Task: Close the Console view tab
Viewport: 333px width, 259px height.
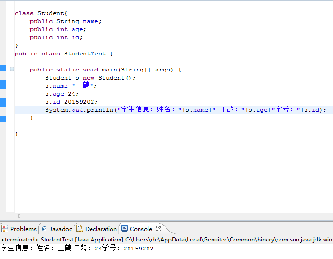Action: tap(158, 229)
